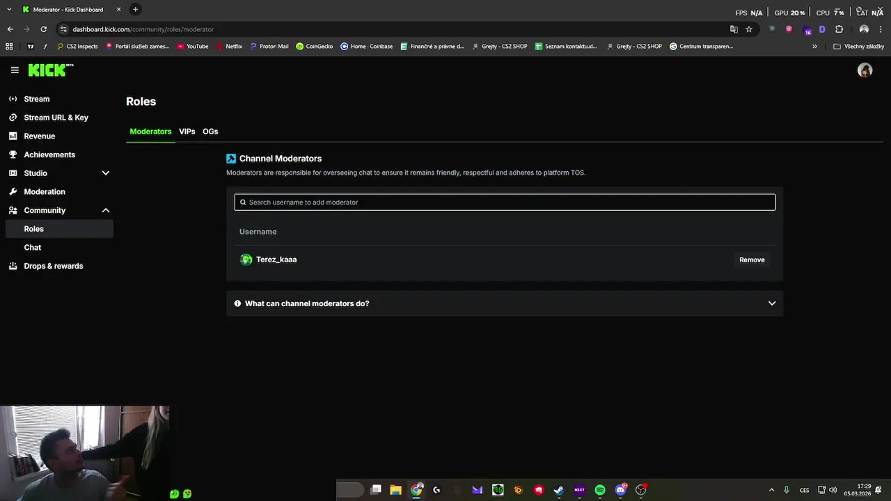Click the Terez_kaaa username
The height and width of the screenshot is (501, 891).
tap(276, 260)
